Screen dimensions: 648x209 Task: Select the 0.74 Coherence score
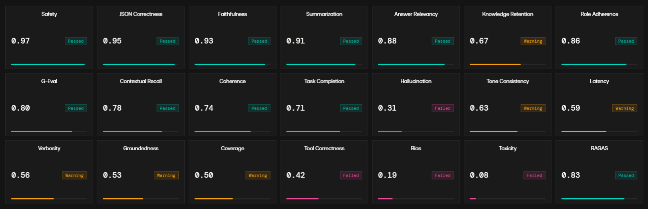pos(204,108)
